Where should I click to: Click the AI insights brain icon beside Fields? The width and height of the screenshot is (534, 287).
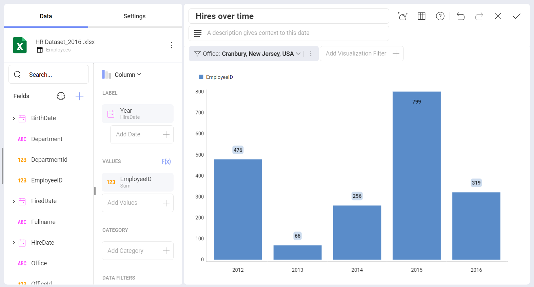point(61,96)
